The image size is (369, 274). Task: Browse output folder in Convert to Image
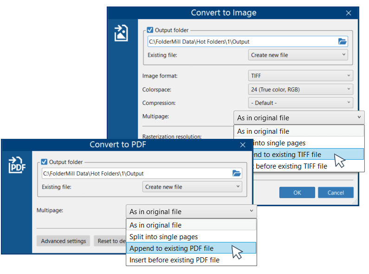343,41
